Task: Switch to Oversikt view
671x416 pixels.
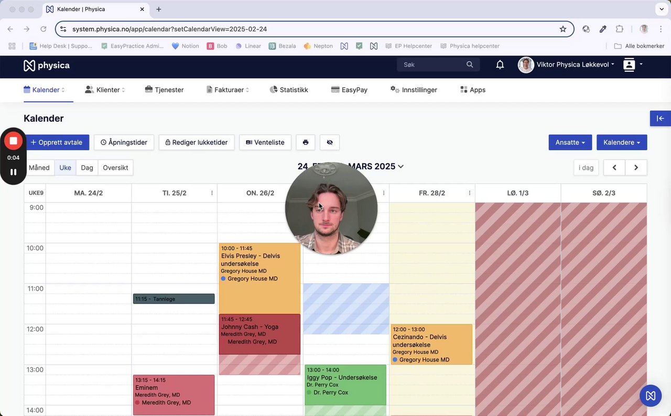Action: pyautogui.click(x=115, y=168)
